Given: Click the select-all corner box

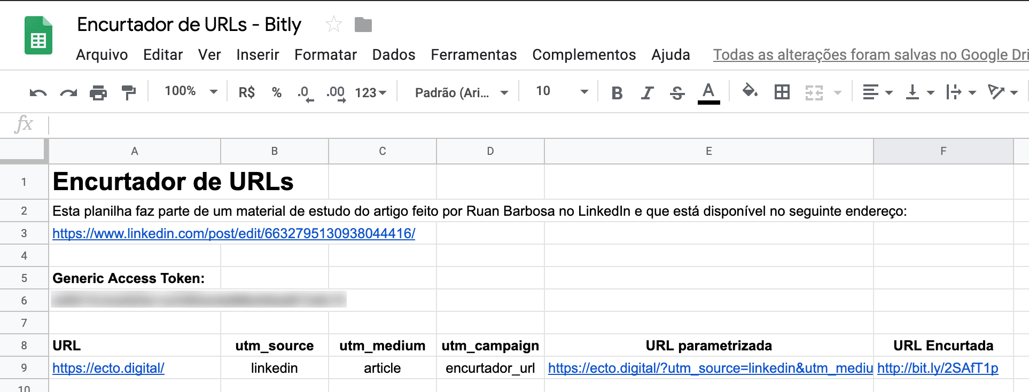Looking at the screenshot, I should click(24, 151).
